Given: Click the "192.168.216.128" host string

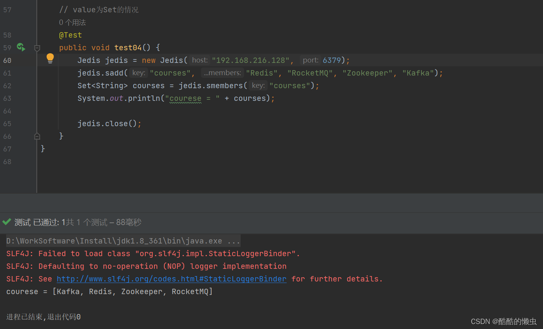Looking at the screenshot, I should tap(251, 60).
